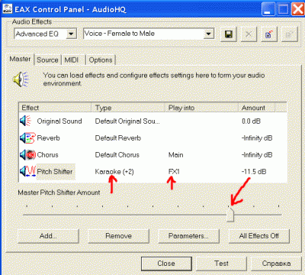
Task: Select the Reverb effect icon
Action: [27, 137]
